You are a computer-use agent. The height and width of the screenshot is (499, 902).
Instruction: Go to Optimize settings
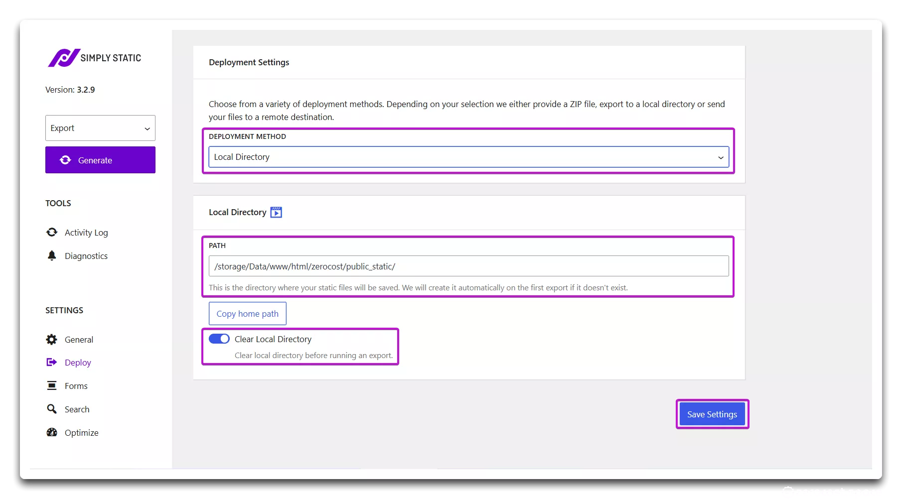82,433
